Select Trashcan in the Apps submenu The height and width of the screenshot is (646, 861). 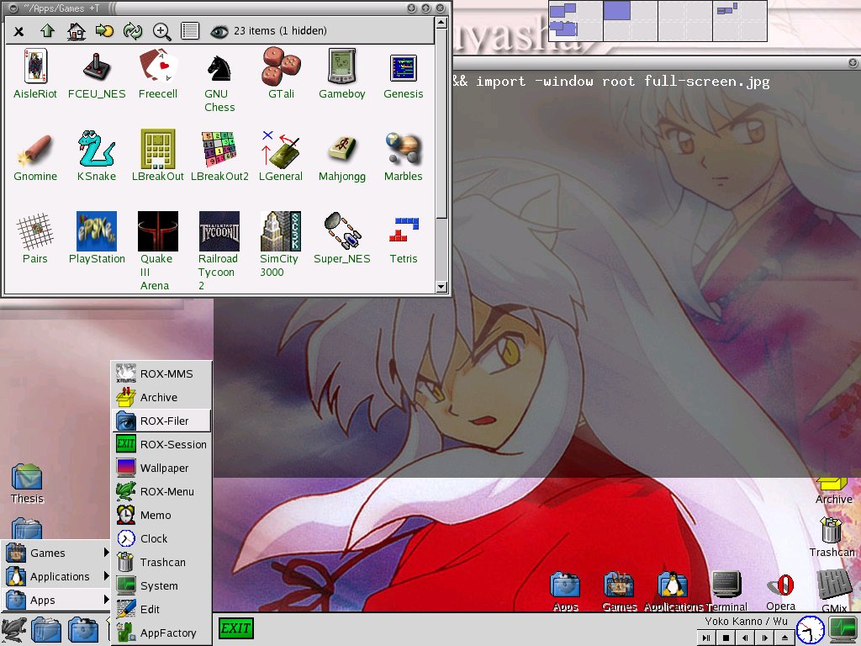click(x=161, y=563)
